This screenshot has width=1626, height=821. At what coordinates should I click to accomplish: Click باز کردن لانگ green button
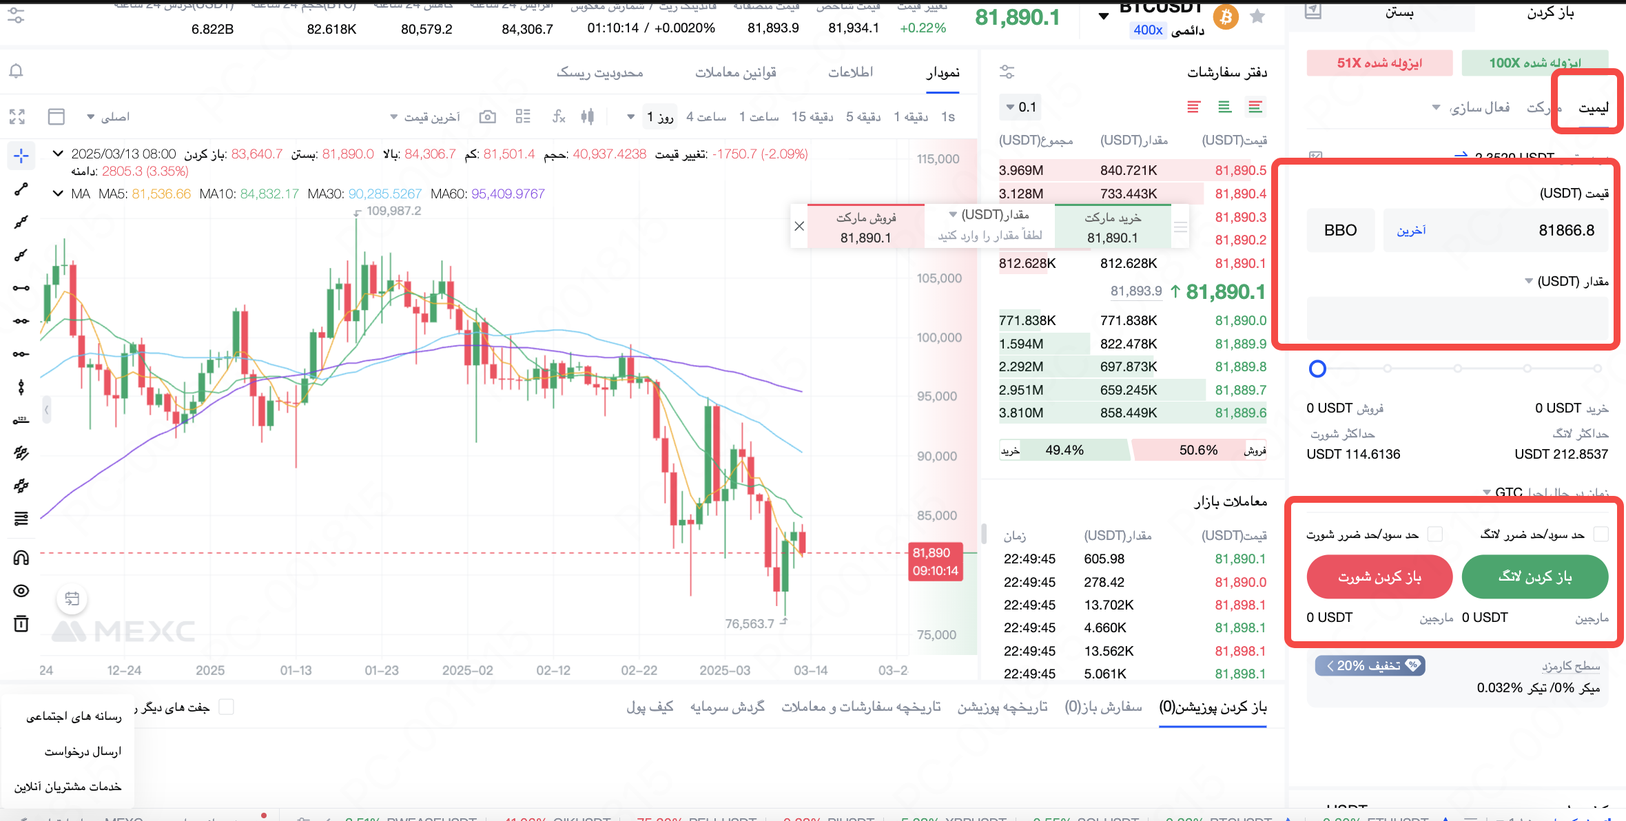(1535, 576)
